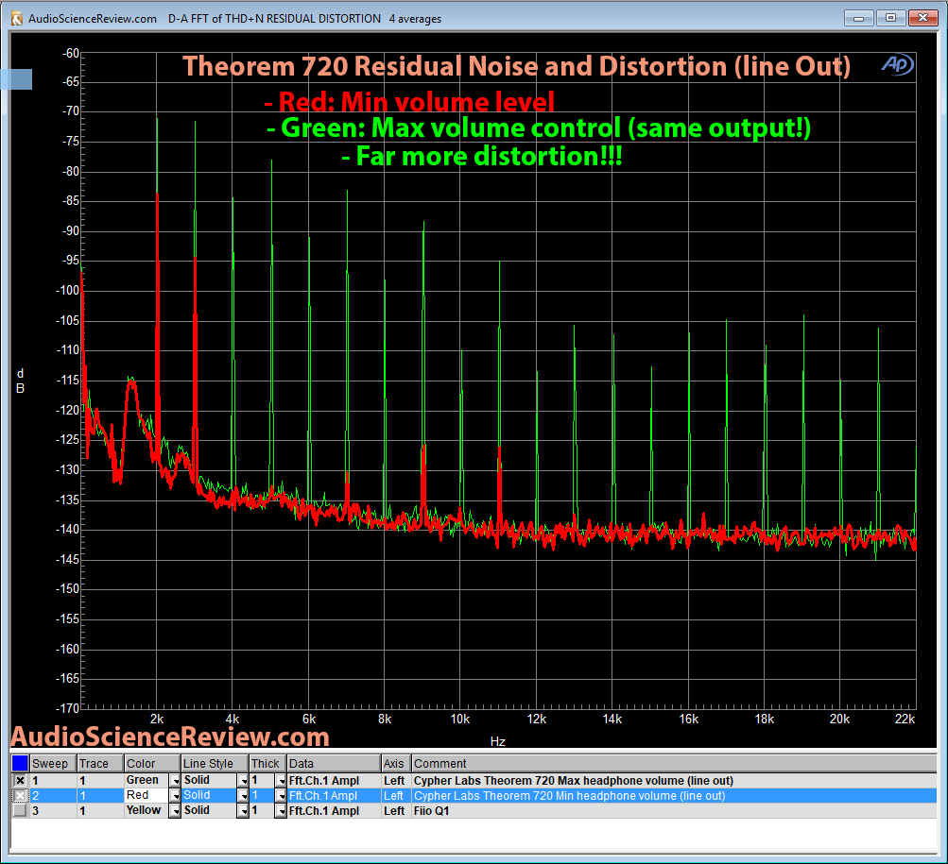The image size is (948, 864).
Task: Click the application icon in the title bar
Action: (x=18, y=18)
